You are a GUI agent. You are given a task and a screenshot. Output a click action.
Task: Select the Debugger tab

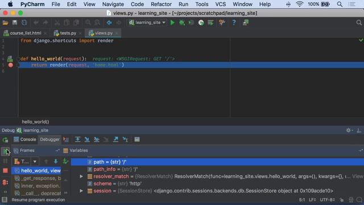click(49, 140)
